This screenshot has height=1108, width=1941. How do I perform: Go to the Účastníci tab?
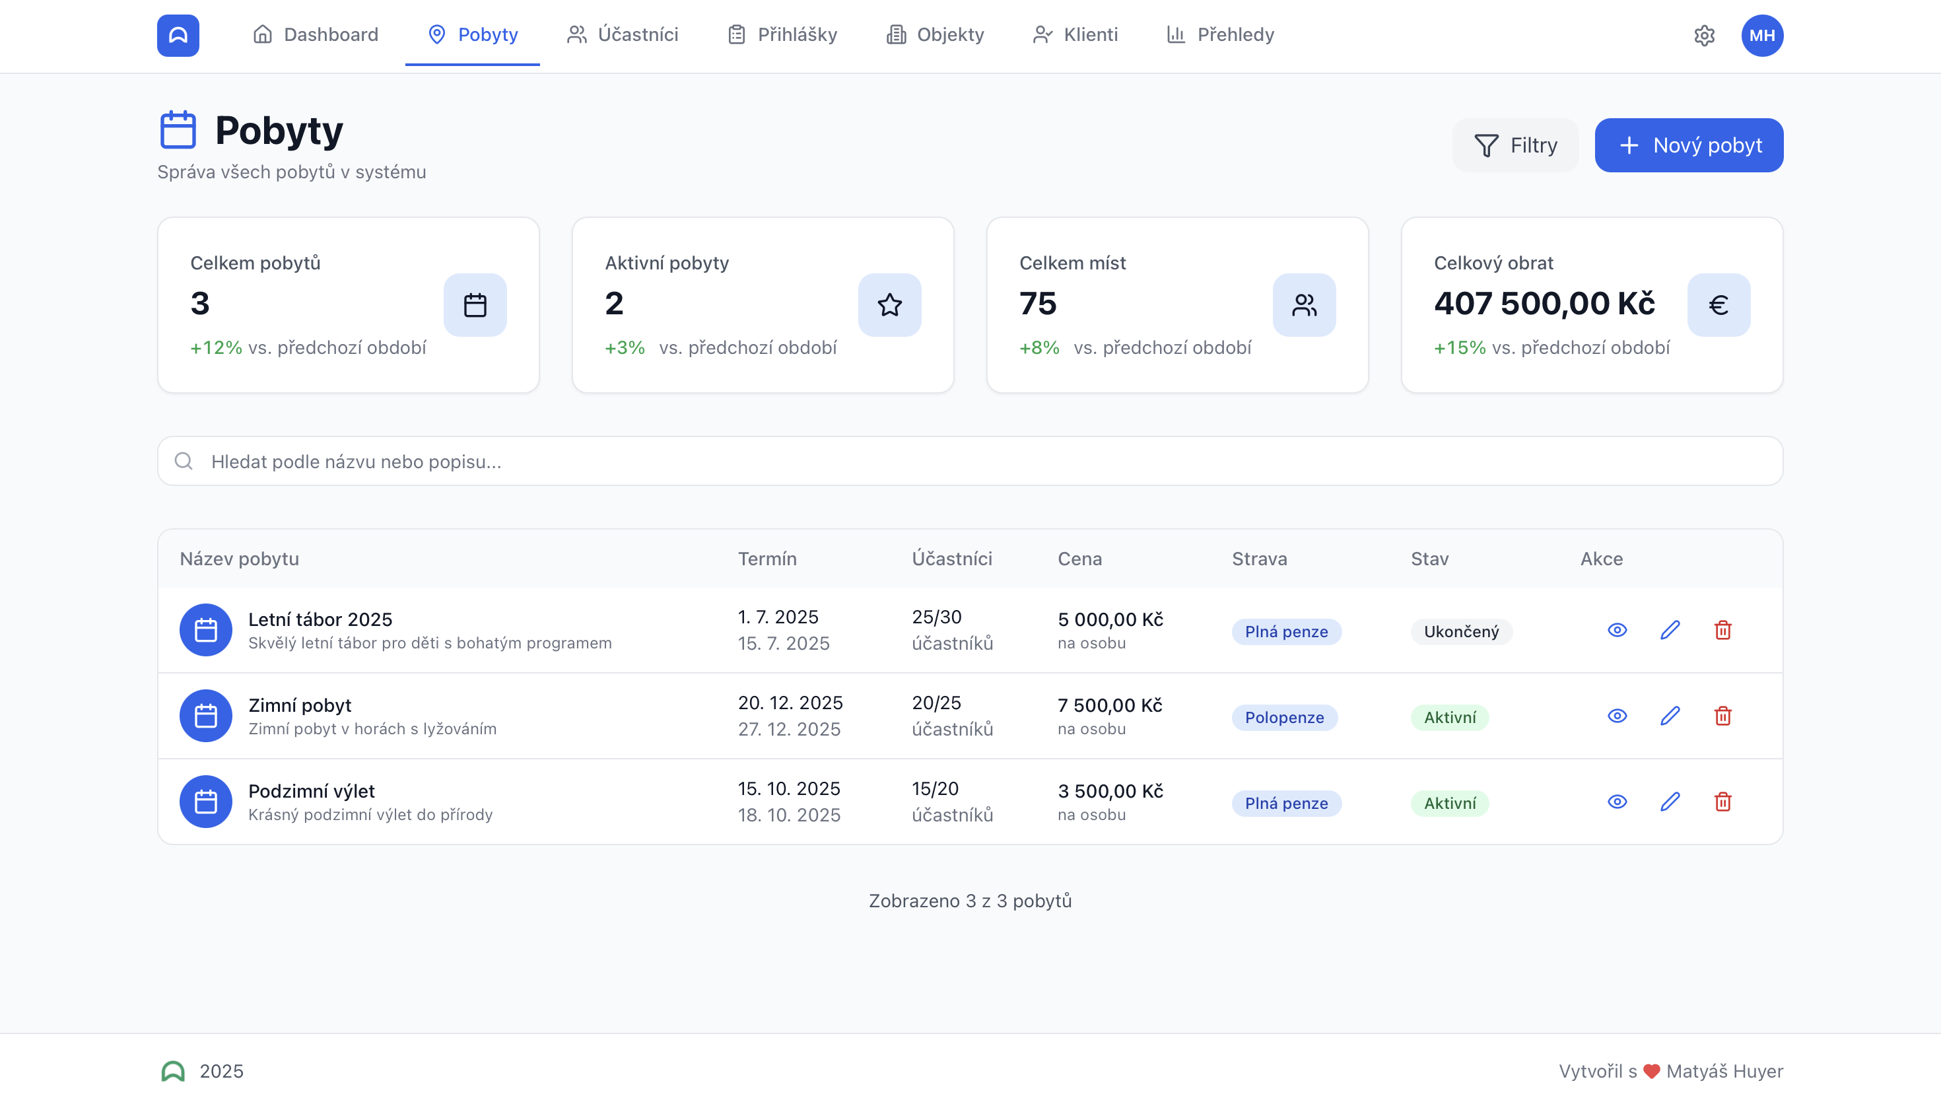point(623,35)
